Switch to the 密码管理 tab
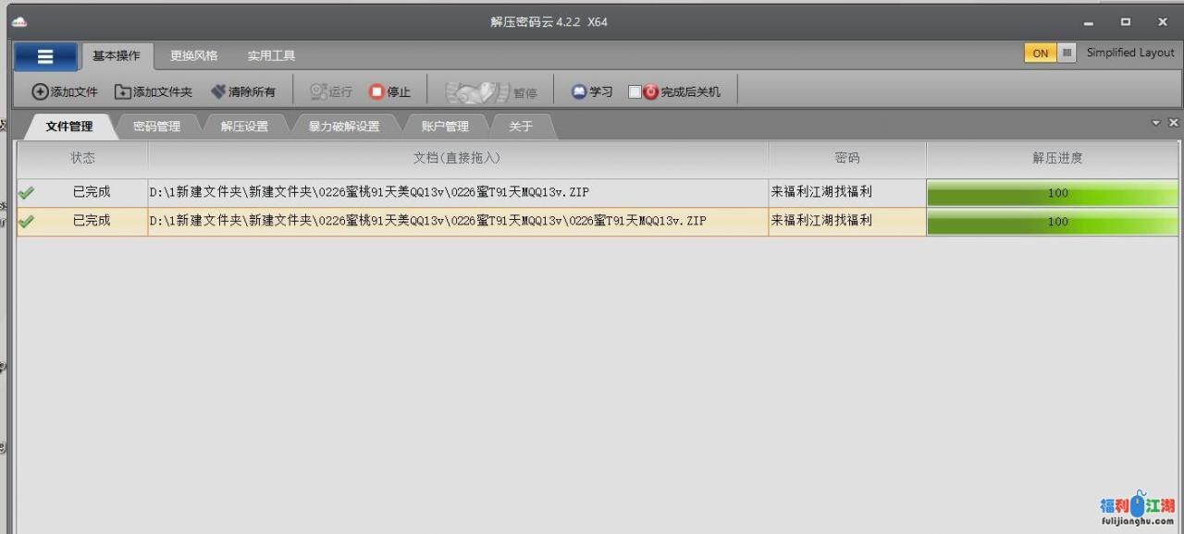The height and width of the screenshot is (534, 1184). [x=158, y=126]
